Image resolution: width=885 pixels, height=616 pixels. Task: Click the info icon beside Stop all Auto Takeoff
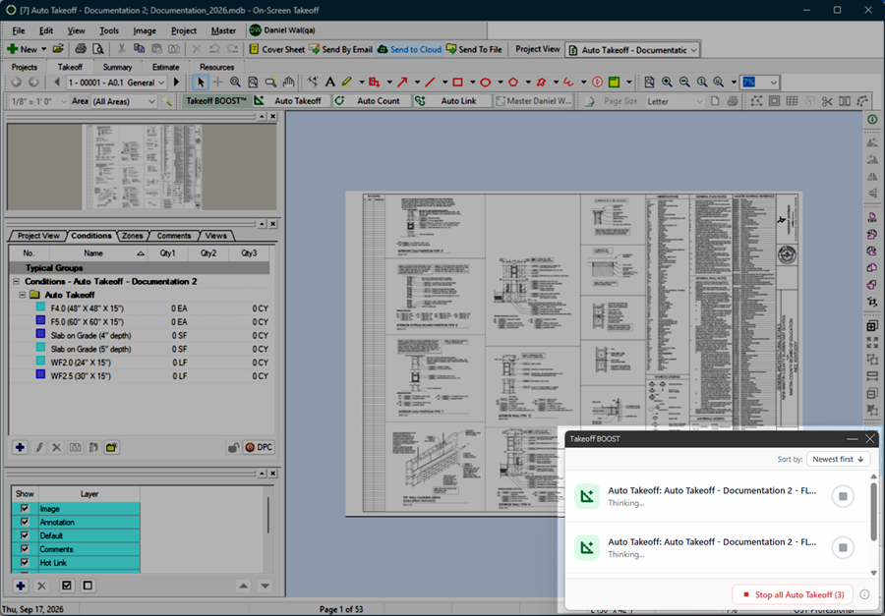pos(864,594)
